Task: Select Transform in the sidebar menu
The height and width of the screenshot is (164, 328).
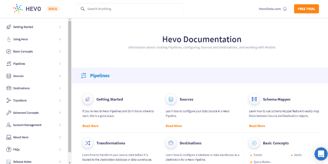Action: pyautogui.click(x=20, y=101)
